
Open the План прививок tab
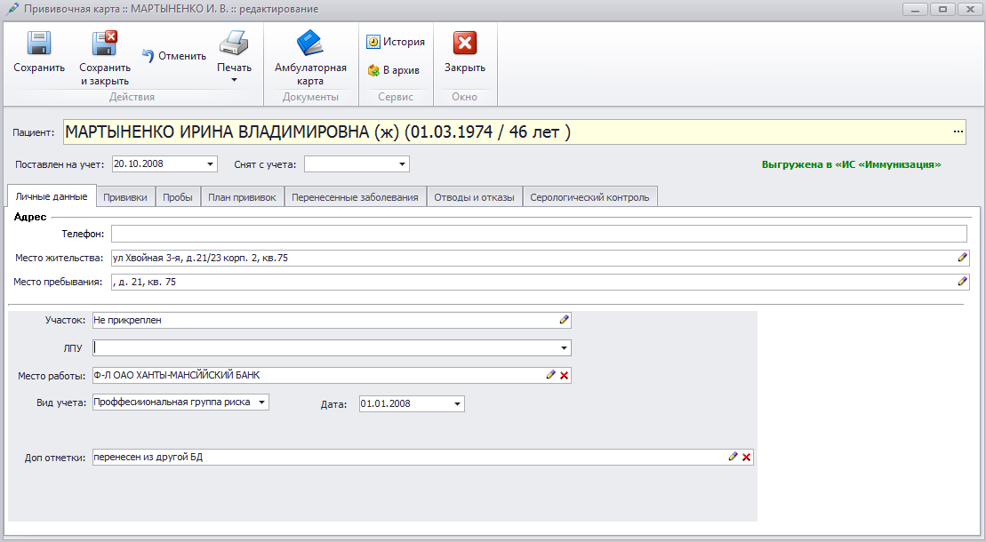click(x=242, y=197)
